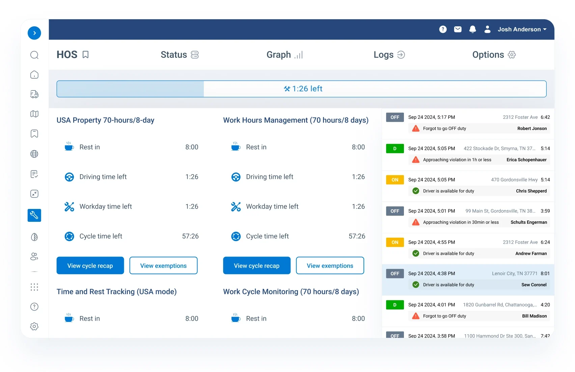Select the Sew Coronel log entry
Viewport: 575px width, 372px height.
[x=468, y=279]
